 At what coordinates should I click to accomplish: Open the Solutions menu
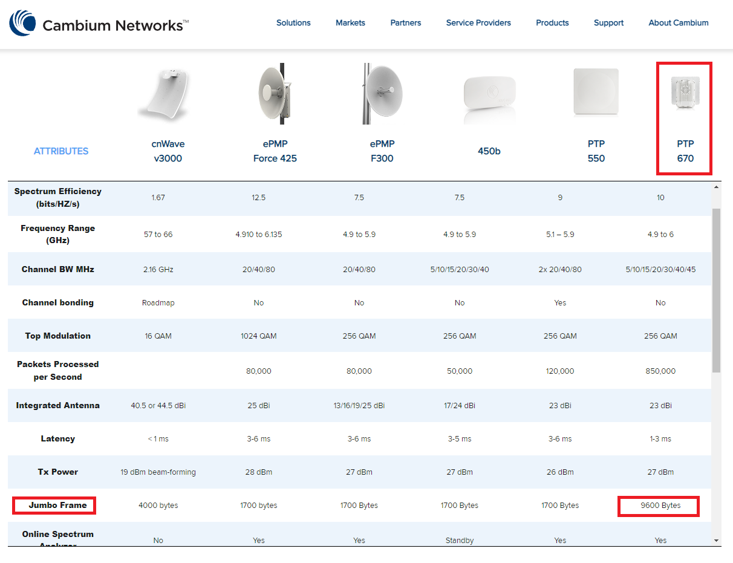pyautogui.click(x=293, y=23)
